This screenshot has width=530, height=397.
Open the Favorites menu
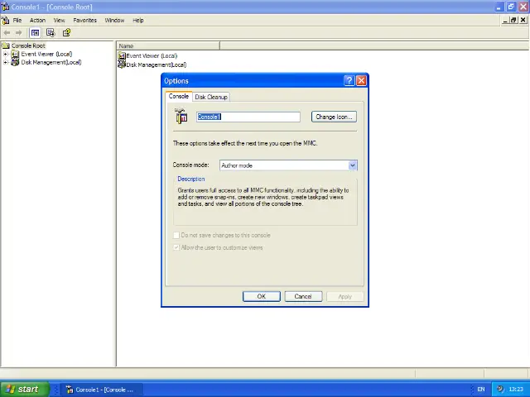click(x=84, y=20)
